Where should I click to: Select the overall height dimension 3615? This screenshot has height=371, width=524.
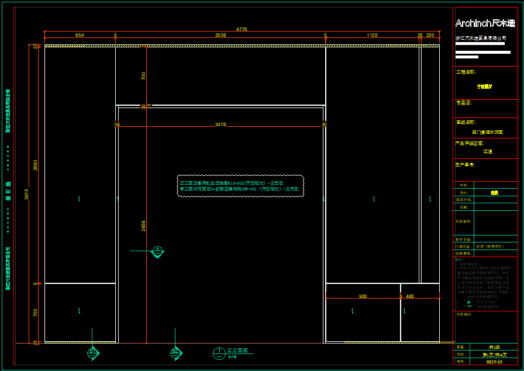(x=26, y=195)
